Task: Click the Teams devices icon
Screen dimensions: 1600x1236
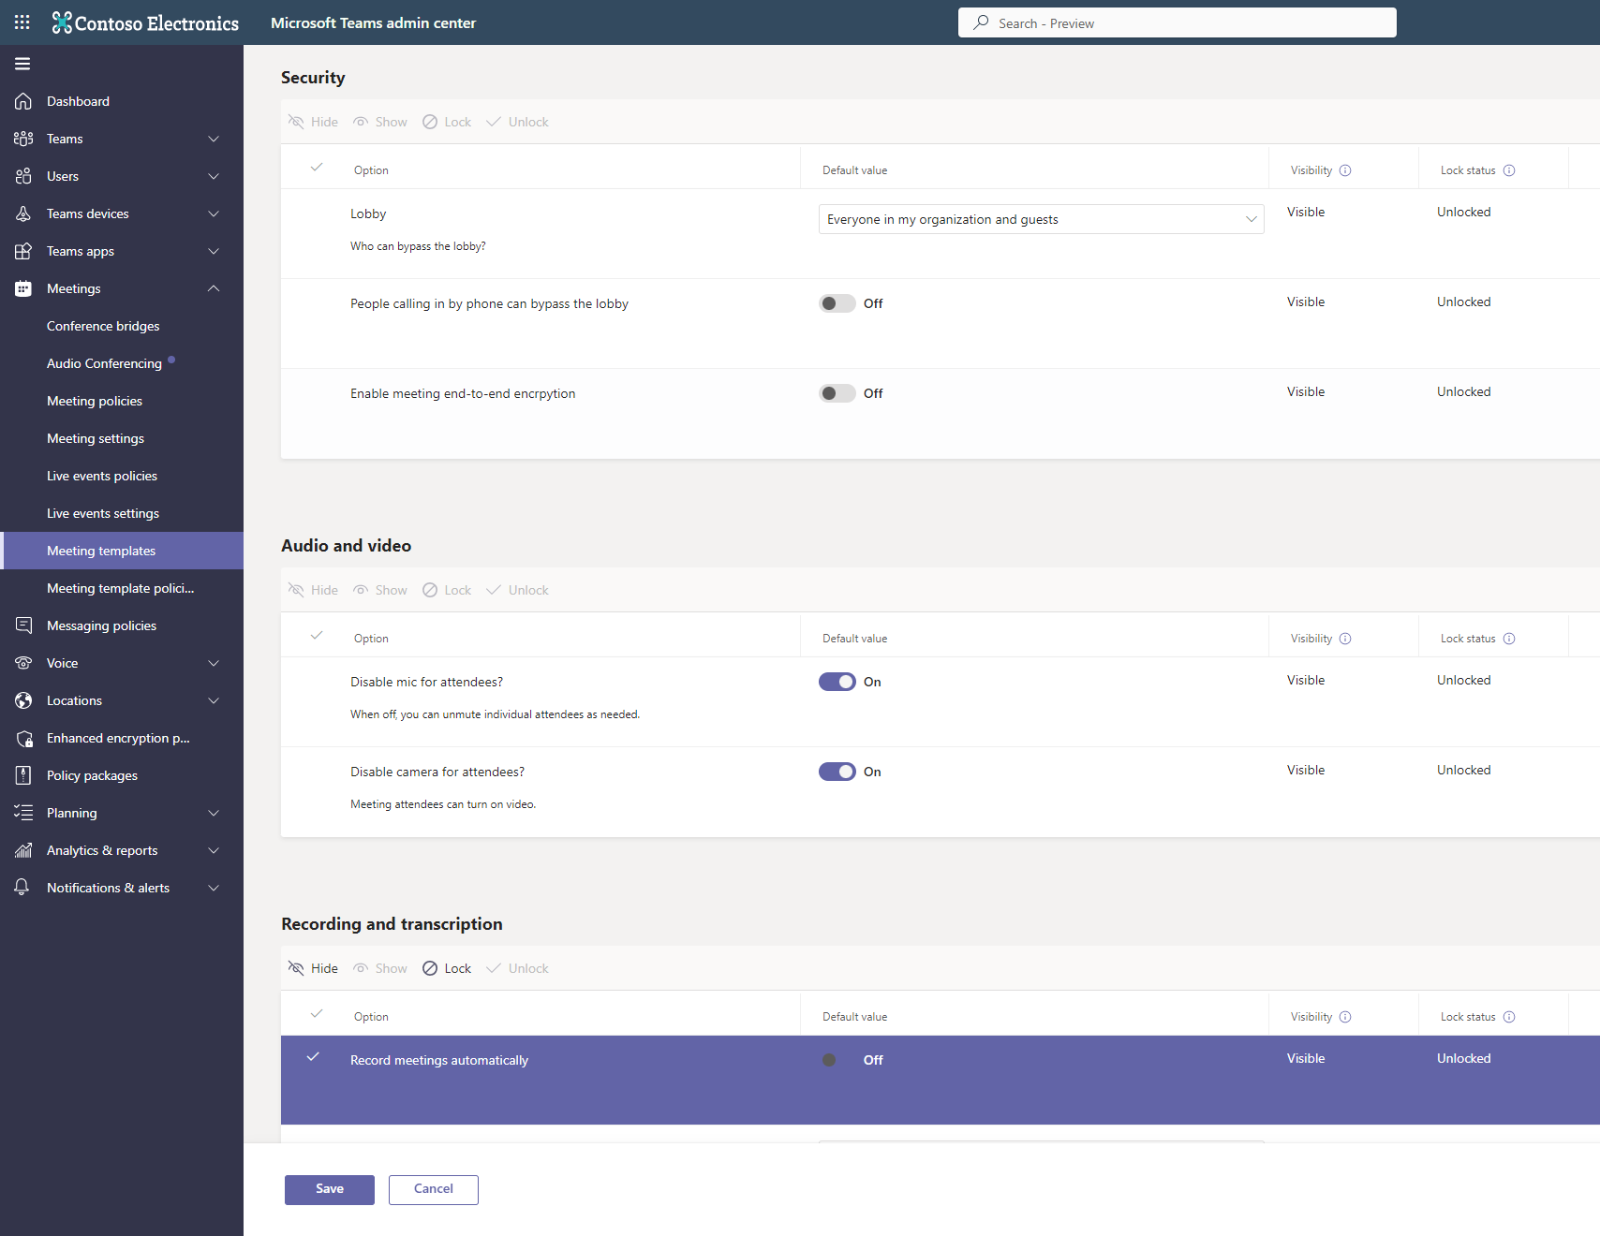Action: tap(23, 213)
